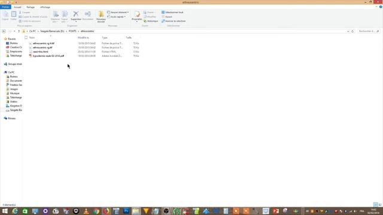Click the refresh button by address bar
The height and width of the screenshot is (215, 383).
352,31
